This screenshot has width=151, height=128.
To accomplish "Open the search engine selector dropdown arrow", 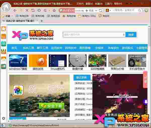I will [110, 10].
